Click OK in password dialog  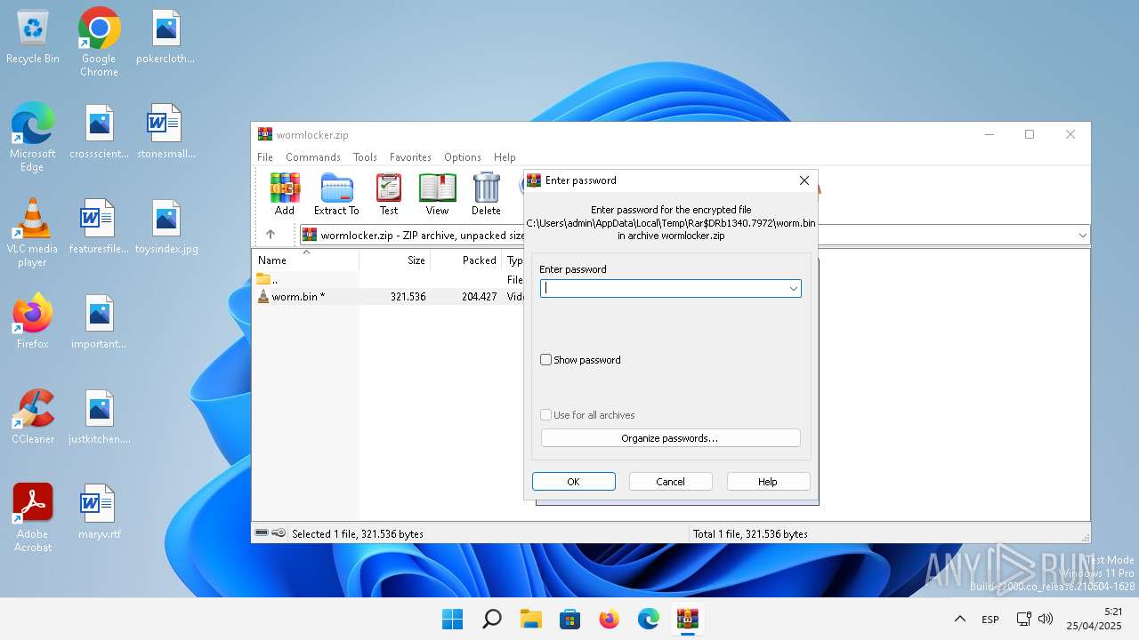(574, 482)
